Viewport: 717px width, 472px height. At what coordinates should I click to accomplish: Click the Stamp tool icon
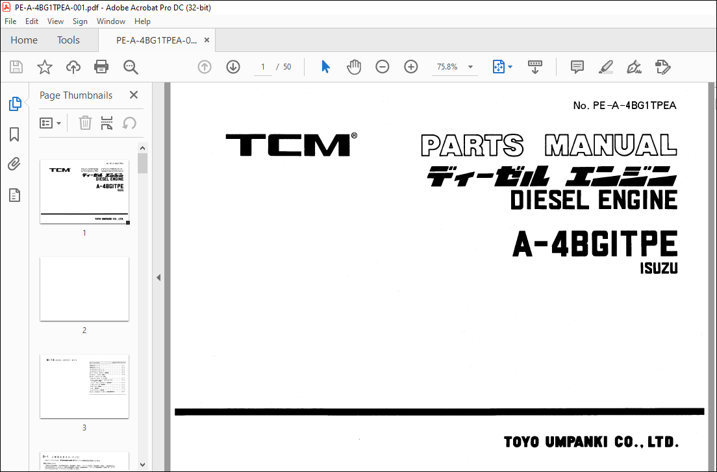click(662, 67)
